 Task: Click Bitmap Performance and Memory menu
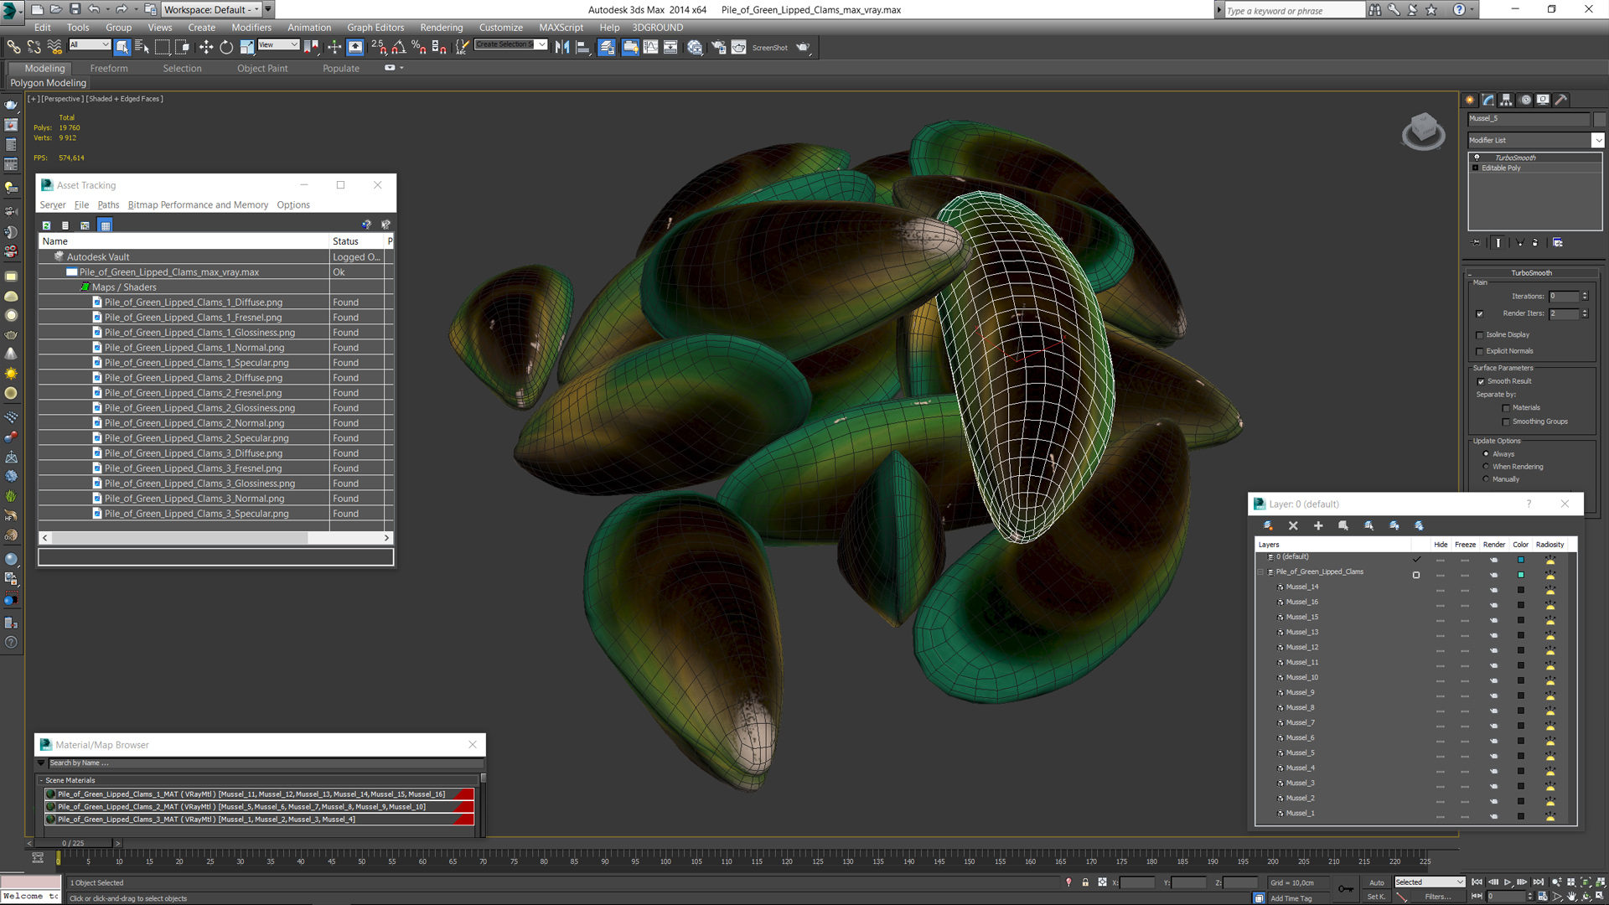coord(198,204)
